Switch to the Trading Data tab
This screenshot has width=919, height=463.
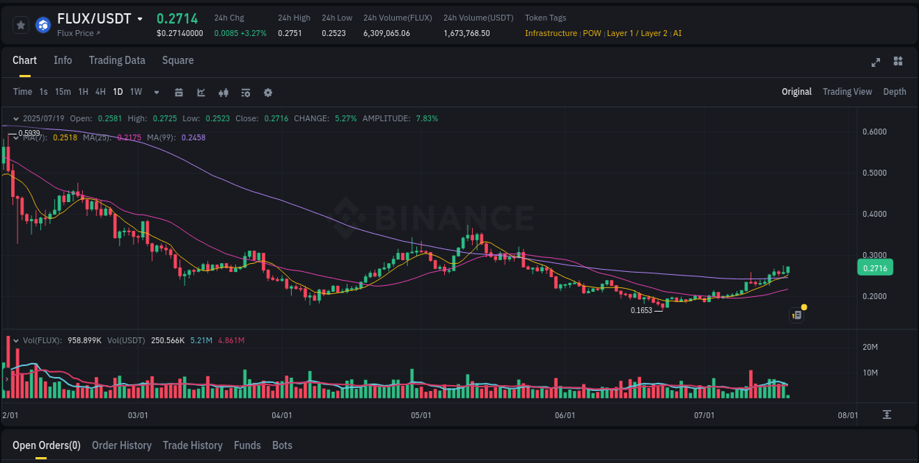click(117, 60)
